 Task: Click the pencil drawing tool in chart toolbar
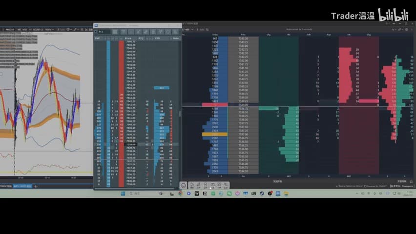[x=75, y=29]
